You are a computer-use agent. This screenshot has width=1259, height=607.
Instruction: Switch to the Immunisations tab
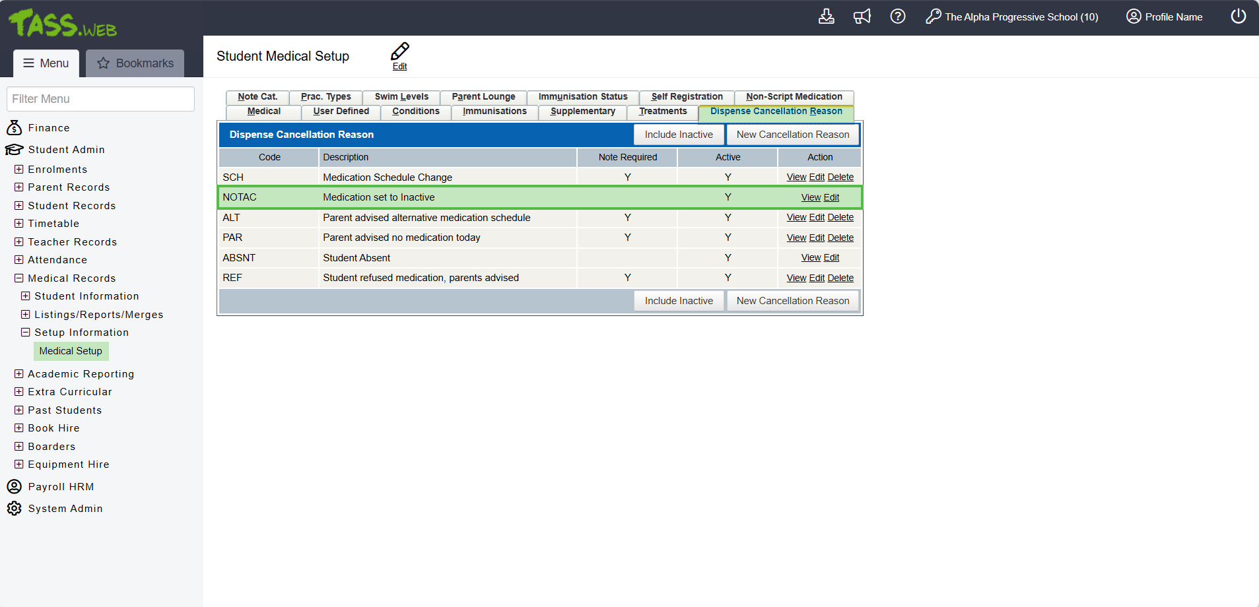[x=494, y=112]
